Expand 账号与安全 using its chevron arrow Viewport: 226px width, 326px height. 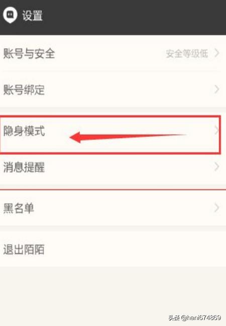216,53
